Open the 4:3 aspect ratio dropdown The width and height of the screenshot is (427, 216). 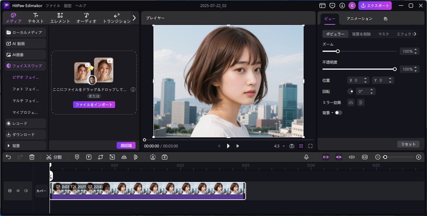tap(279, 146)
